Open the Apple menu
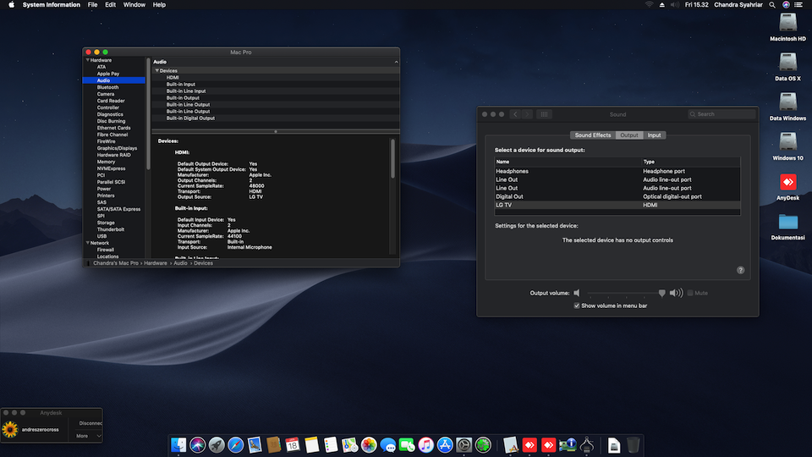 coord(11,5)
